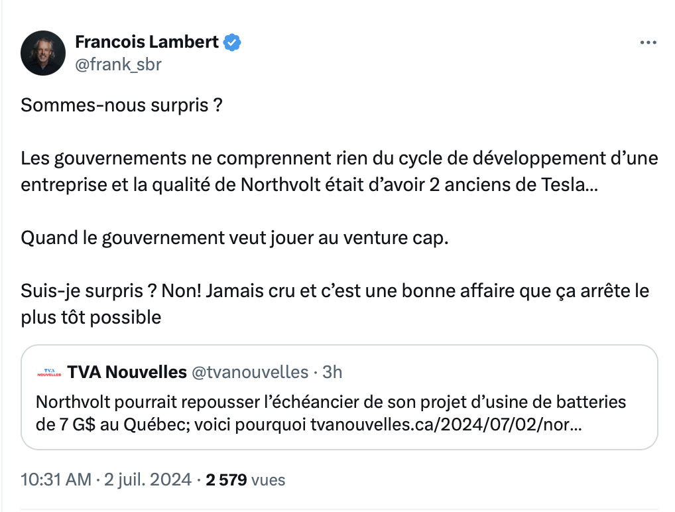Click the paragraph starting "Les gouvernements"
This screenshot has height=512, width=675.
pyautogui.click(x=339, y=171)
